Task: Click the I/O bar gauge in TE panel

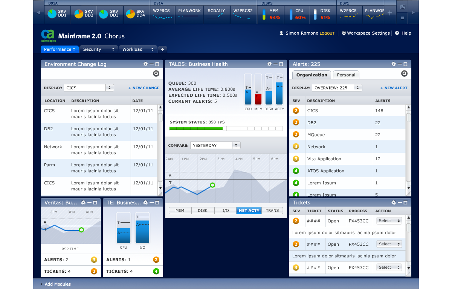Action: pyautogui.click(x=142, y=228)
